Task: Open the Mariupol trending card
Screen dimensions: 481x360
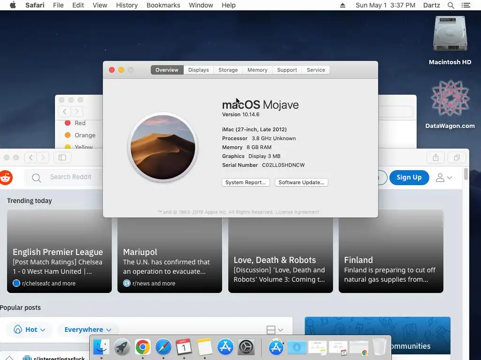Action: [170, 255]
